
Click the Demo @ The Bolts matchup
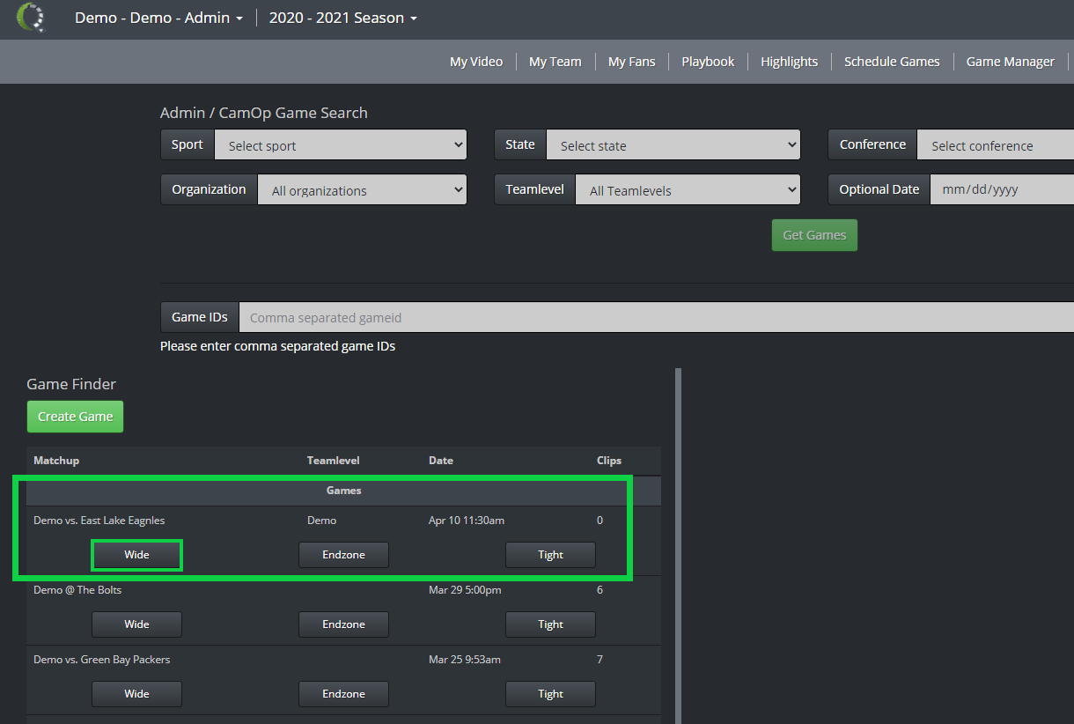point(77,590)
